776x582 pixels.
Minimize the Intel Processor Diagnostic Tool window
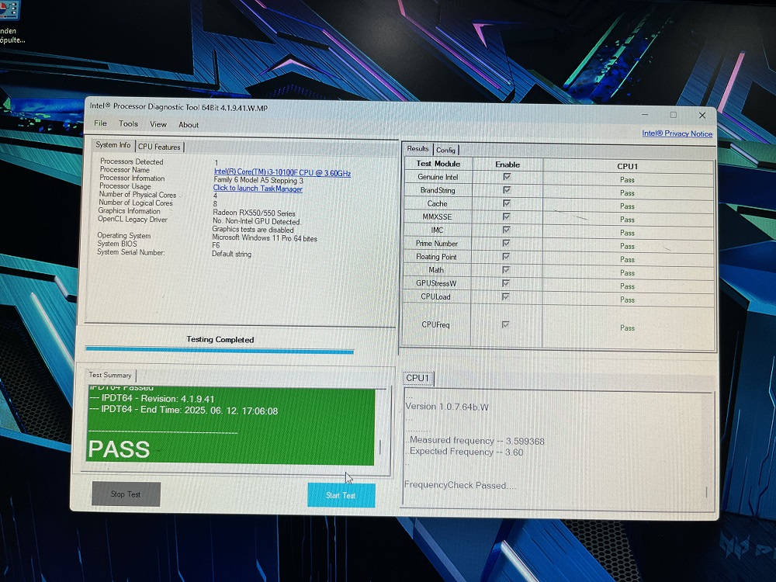click(645, 114)
